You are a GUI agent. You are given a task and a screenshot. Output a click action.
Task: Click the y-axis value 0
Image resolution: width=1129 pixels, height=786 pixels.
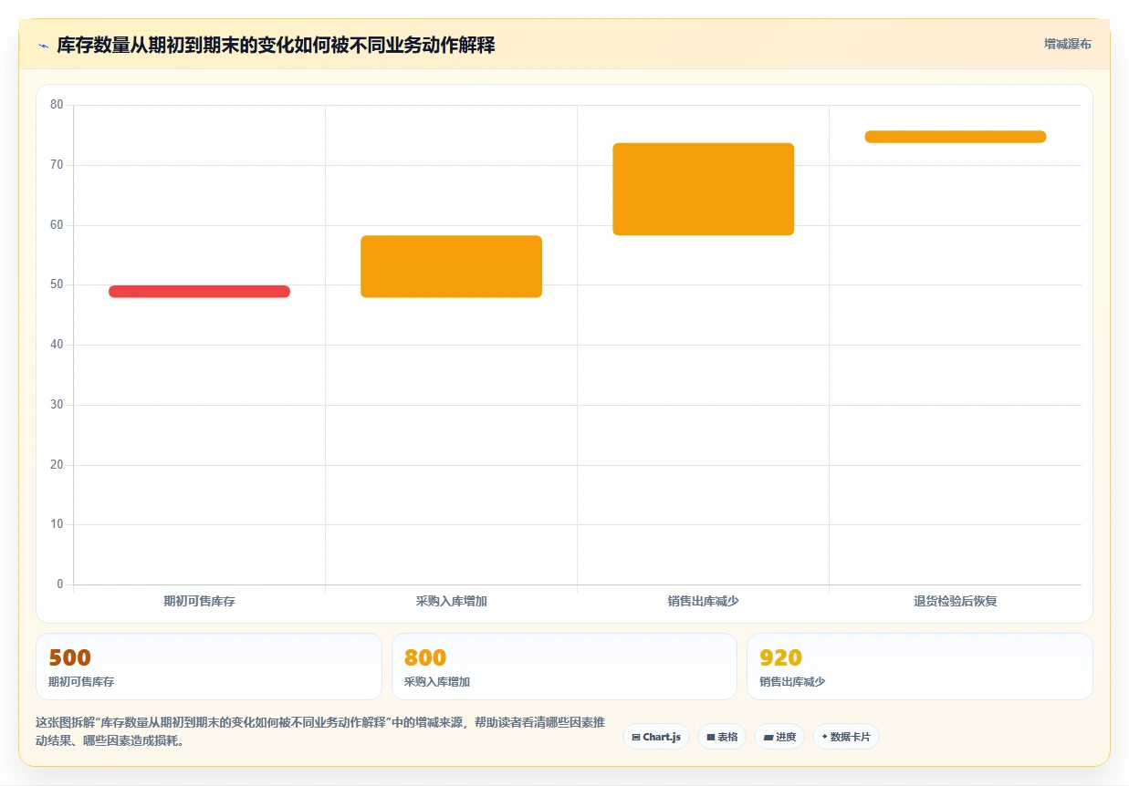click(x=60, y=584)
